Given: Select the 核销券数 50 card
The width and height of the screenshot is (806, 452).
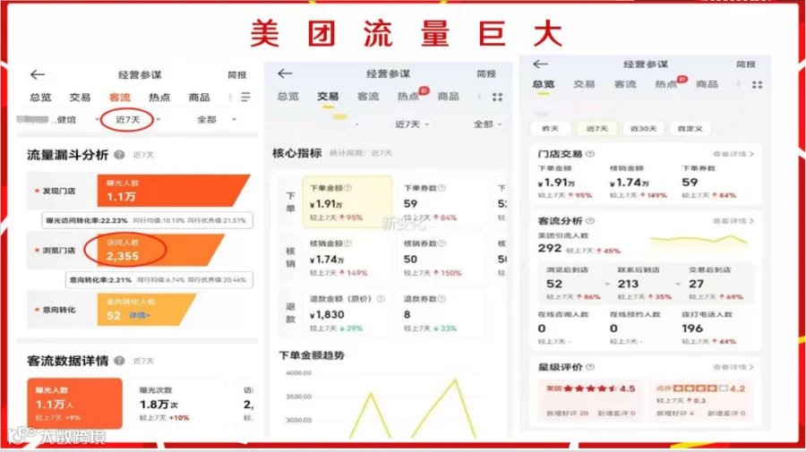Looking at the screenshot, I should (x=441, y=258).
